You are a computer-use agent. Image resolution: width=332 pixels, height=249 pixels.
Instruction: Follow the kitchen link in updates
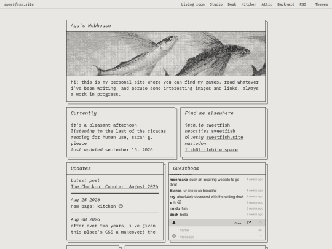tap(106, 206)
